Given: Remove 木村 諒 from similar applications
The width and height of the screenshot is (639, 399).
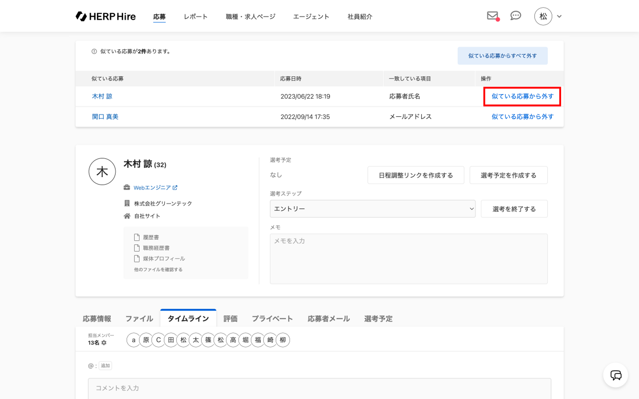Looking at the screenshot, I should 522,96.
